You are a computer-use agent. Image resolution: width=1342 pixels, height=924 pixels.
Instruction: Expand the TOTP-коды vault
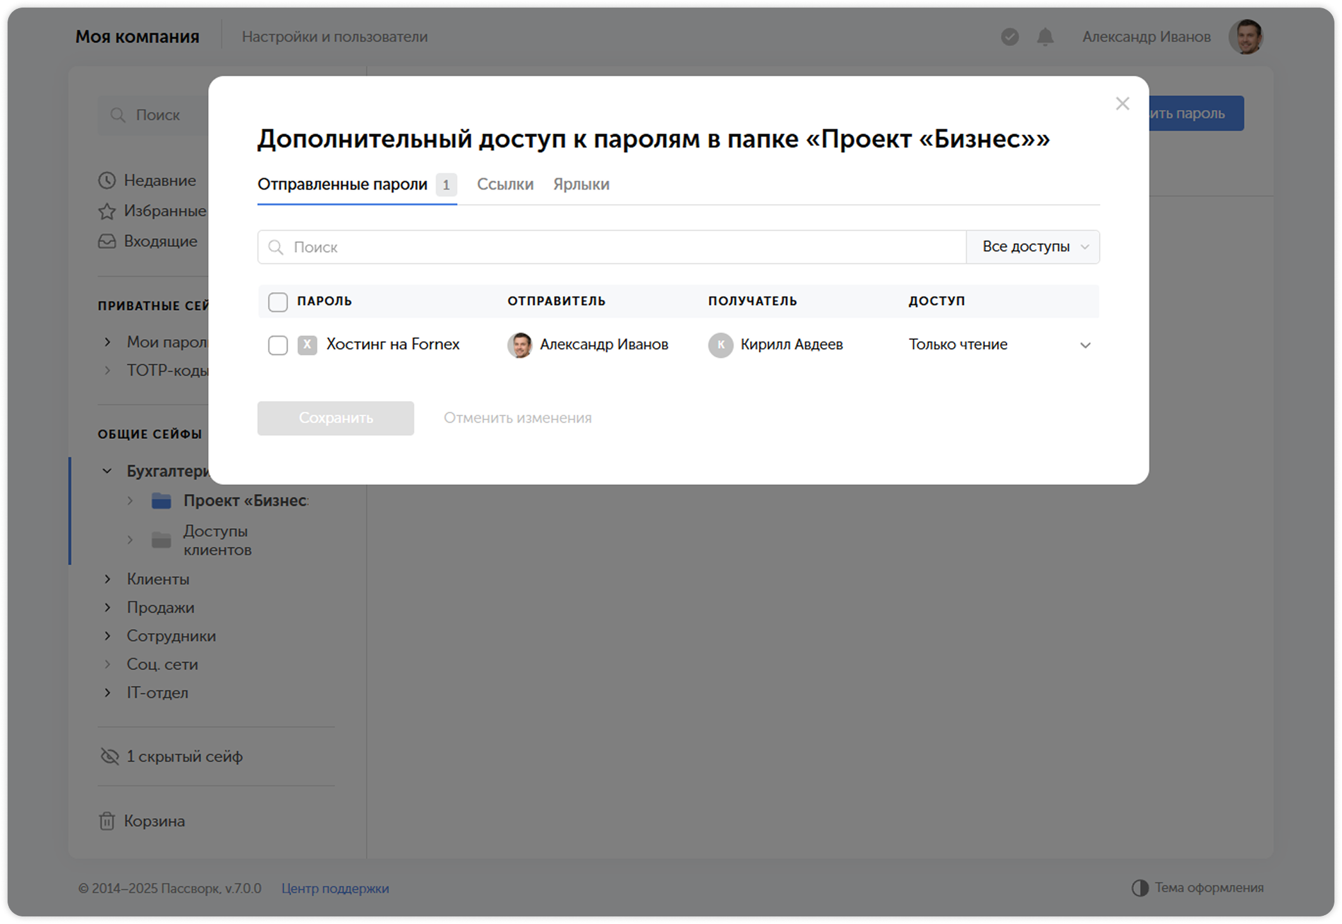click(107, 370)
